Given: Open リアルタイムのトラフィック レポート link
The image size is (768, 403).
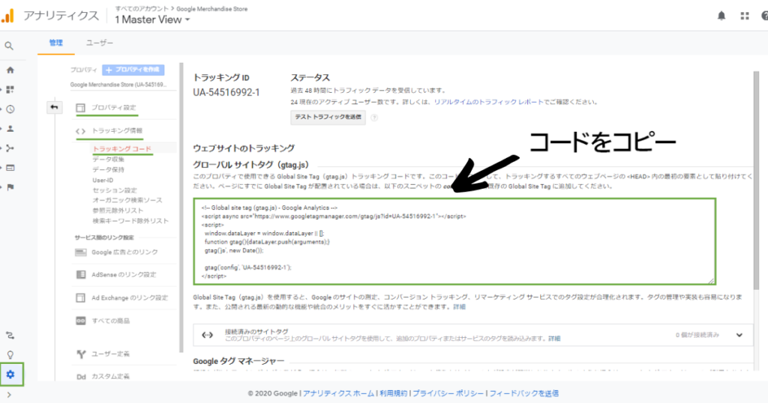Looking at the screenshot, I should pos(488,102).
